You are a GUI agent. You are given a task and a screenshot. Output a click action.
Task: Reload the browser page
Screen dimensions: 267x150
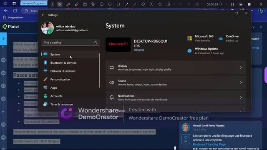tap(15, 11)
